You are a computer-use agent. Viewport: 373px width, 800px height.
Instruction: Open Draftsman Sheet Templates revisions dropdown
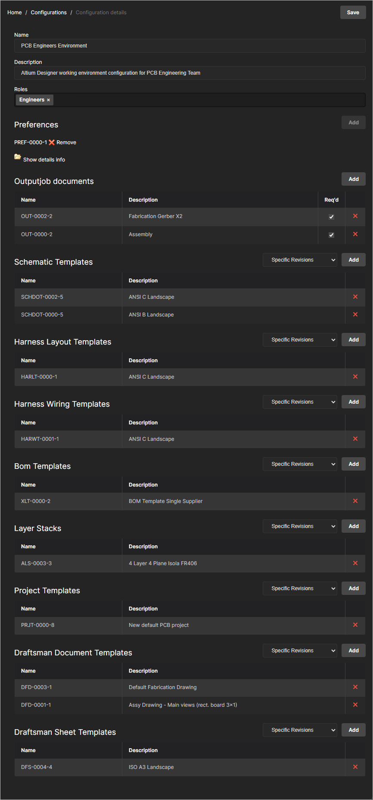click(300, 730)
